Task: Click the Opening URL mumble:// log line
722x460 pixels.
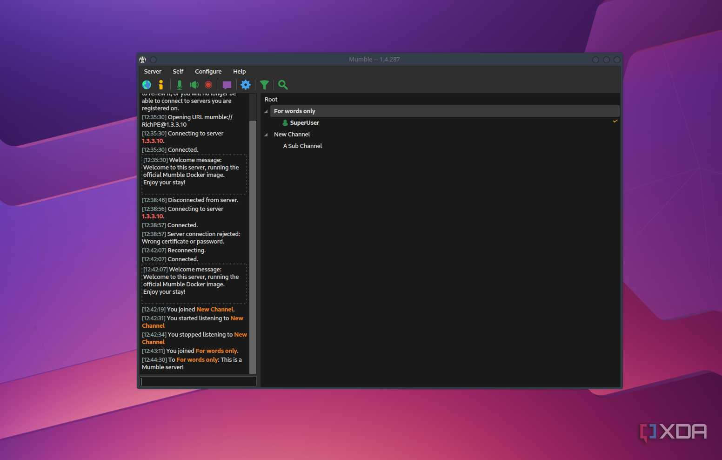Action: point(187,121)
